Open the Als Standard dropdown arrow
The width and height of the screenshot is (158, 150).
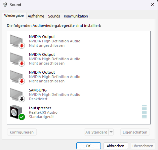click(111, 132)
